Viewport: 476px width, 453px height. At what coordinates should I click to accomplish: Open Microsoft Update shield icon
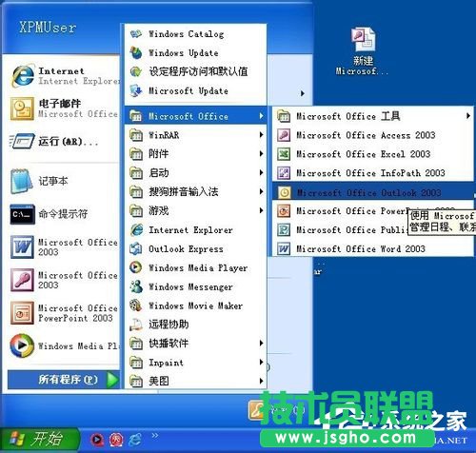pos(136,90)
